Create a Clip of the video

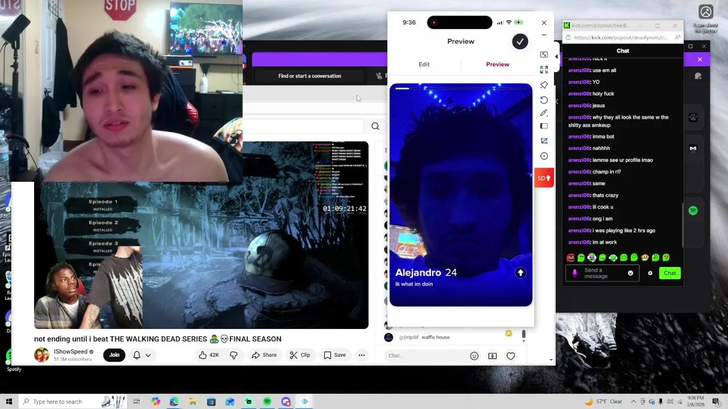tap(300, 355)
